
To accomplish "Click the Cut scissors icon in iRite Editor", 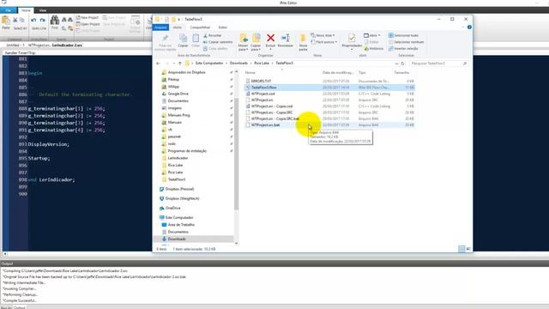I will point(15,20).
